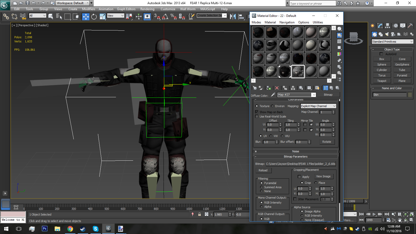The image size is (416, 234).
Task: Open the Graph Editors menu
Action: tap(126, 9)
